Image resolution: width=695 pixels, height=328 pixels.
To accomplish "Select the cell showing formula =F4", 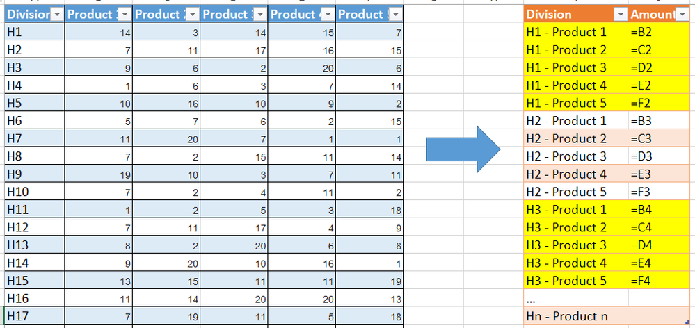I will point(659,281).
